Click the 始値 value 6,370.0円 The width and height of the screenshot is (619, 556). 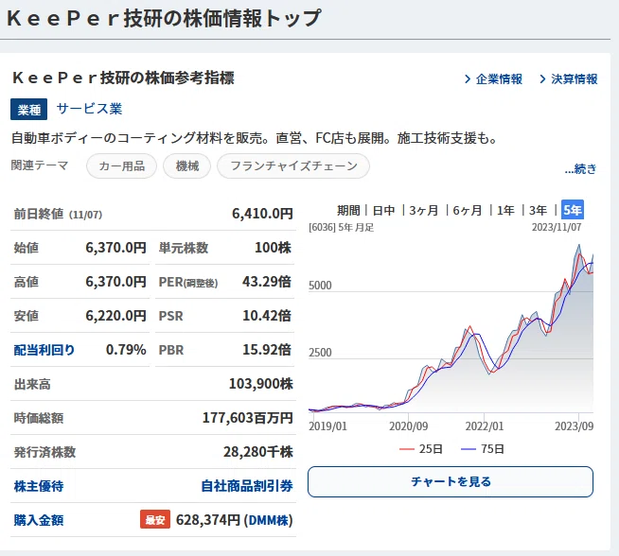(x=115, y=248)
